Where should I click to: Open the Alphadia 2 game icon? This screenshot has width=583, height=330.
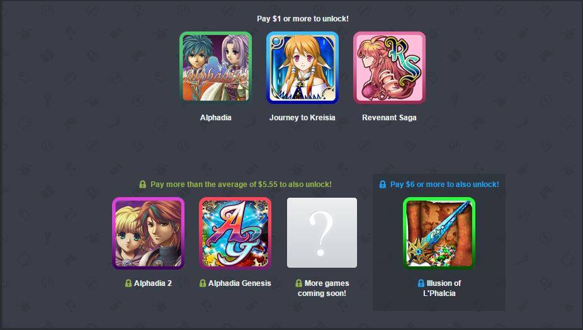149,233
